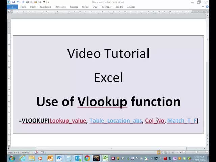Select Outline view button

coord(169,152)
